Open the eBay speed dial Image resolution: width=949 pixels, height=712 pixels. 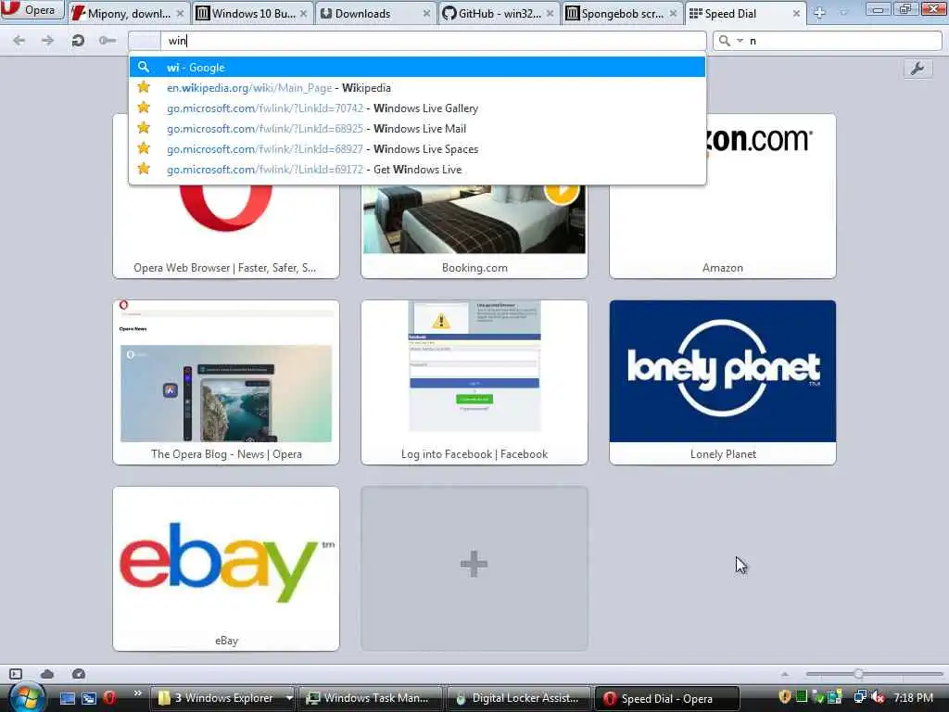click(x=226, y=568)
